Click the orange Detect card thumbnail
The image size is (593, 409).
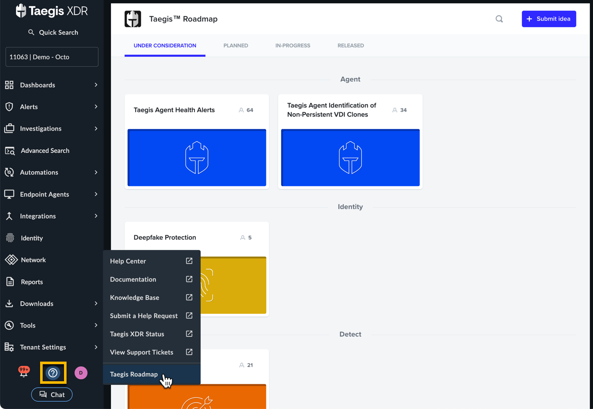[197, 397]
